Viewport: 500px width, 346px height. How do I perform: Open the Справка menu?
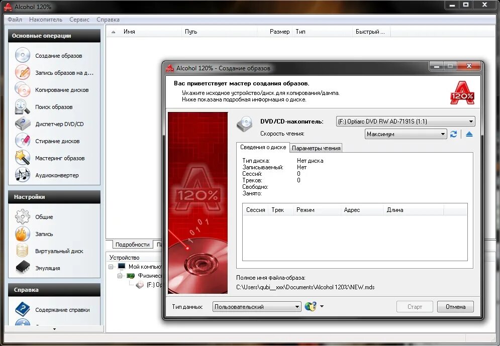(108, 20)
